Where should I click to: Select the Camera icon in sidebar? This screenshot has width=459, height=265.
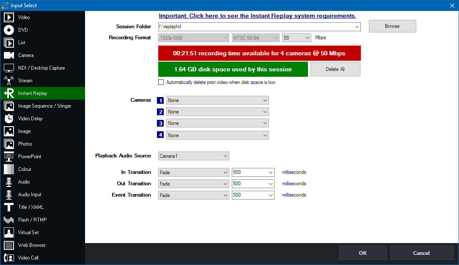coord(9,55)
